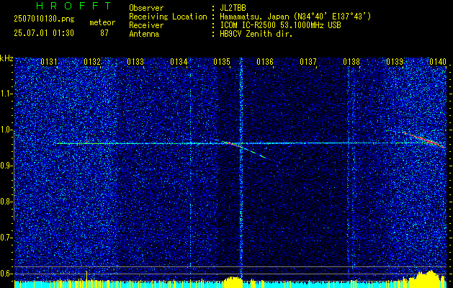Screen dimensions: 453x288
Task: Click the 0138 time marker
Action: point(351,62)
